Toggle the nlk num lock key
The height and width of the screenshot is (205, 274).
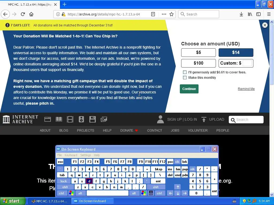(x=192, y=169)
